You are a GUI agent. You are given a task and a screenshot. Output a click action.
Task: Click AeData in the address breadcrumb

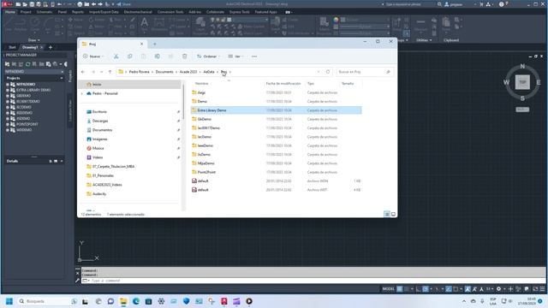click(x=209, y=72)
